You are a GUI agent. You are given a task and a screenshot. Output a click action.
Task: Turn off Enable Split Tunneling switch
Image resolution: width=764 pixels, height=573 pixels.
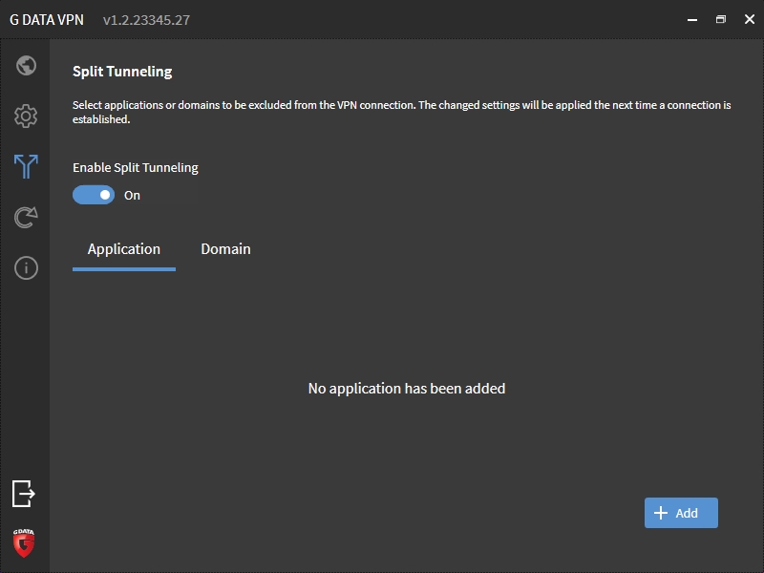(x=94, y=195)
